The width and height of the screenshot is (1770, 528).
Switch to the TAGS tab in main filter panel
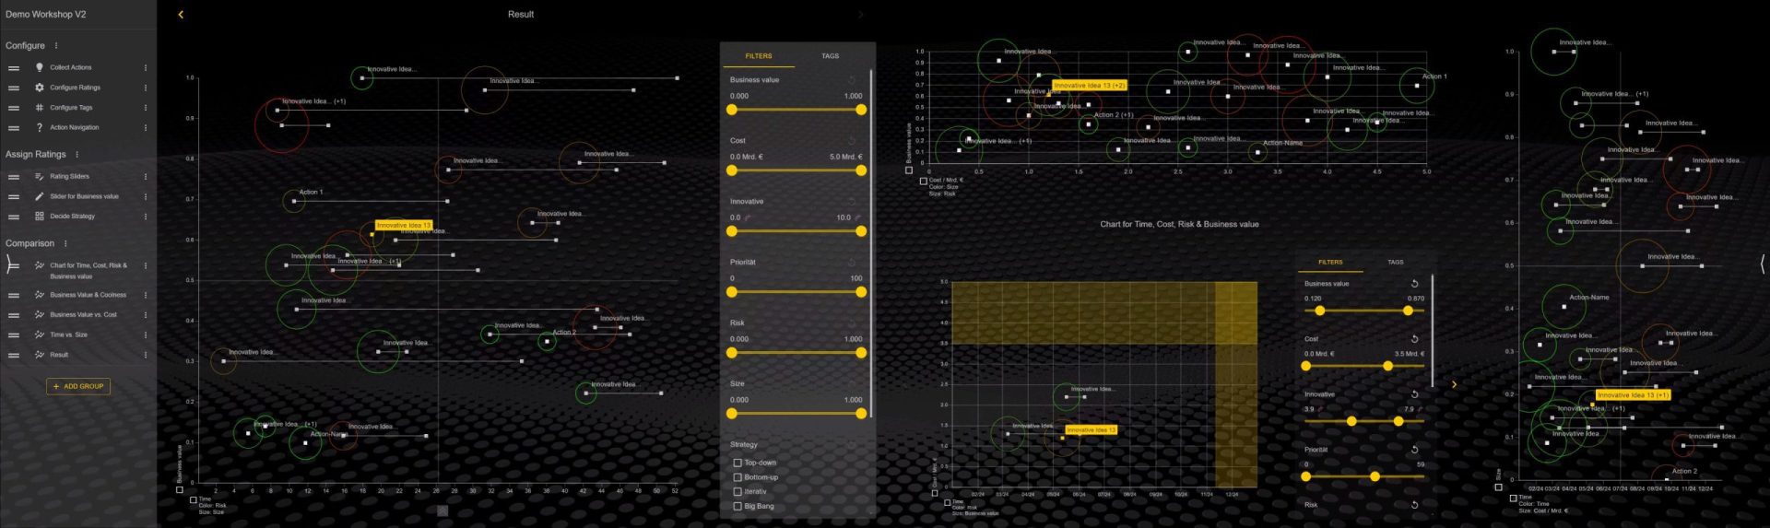click(x=830, y=56)
